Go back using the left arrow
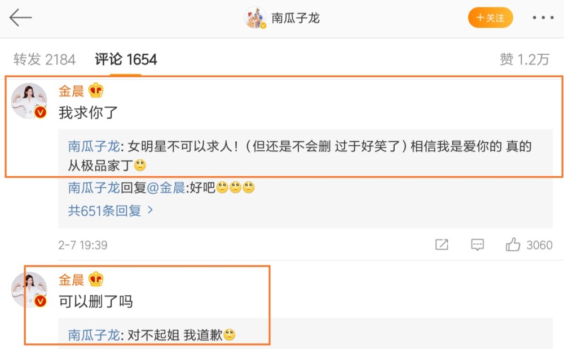The image size is (564, 349). 20,18
